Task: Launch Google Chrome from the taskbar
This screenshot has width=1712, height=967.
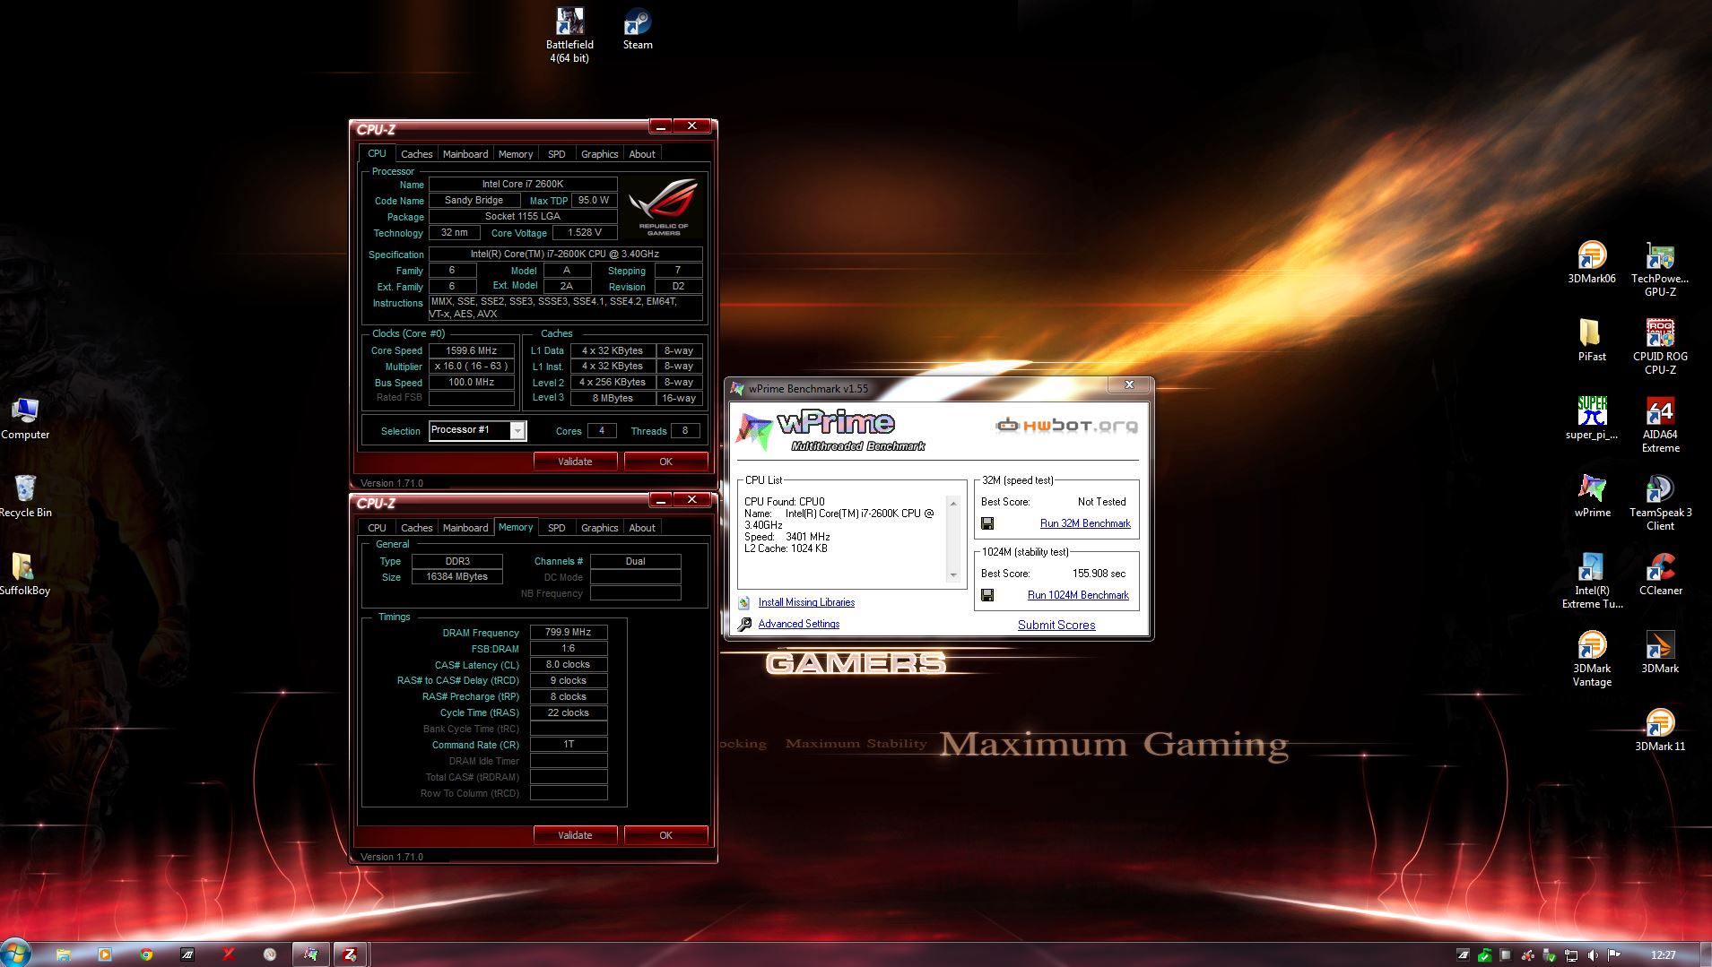Action: pyautogui.click(x=146, y=954)
